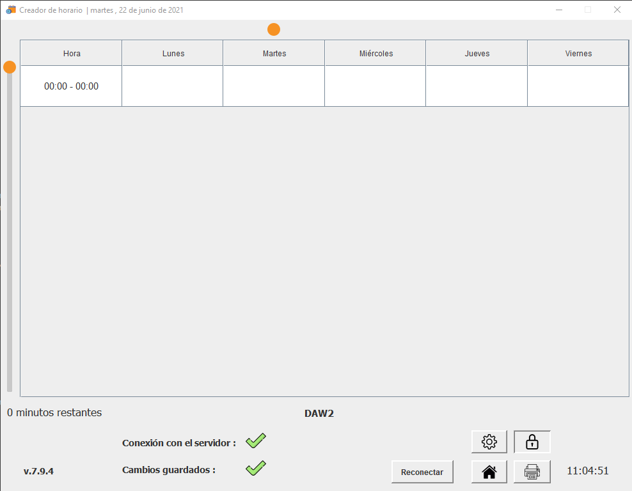
Task: Click the saved changes green checkmark
Action: [x=256, y=468]
